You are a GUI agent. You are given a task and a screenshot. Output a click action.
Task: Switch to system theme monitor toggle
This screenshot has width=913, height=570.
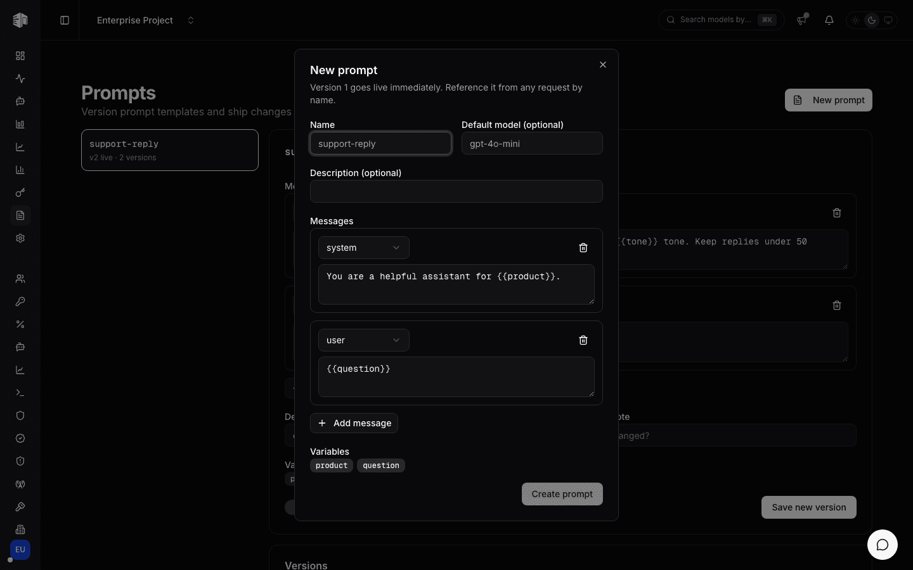pos(888,20)
